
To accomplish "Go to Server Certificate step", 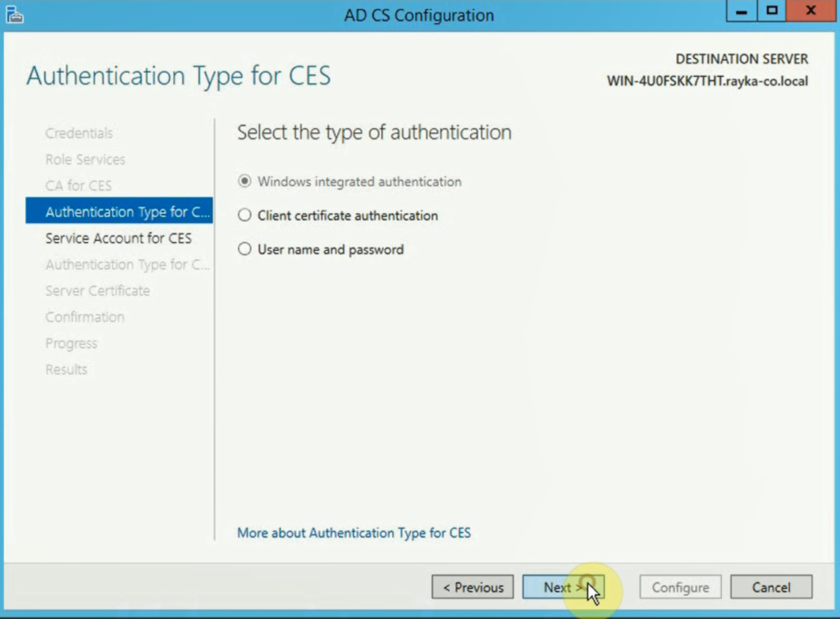I will pyautogui.click(x=98, y=291).
